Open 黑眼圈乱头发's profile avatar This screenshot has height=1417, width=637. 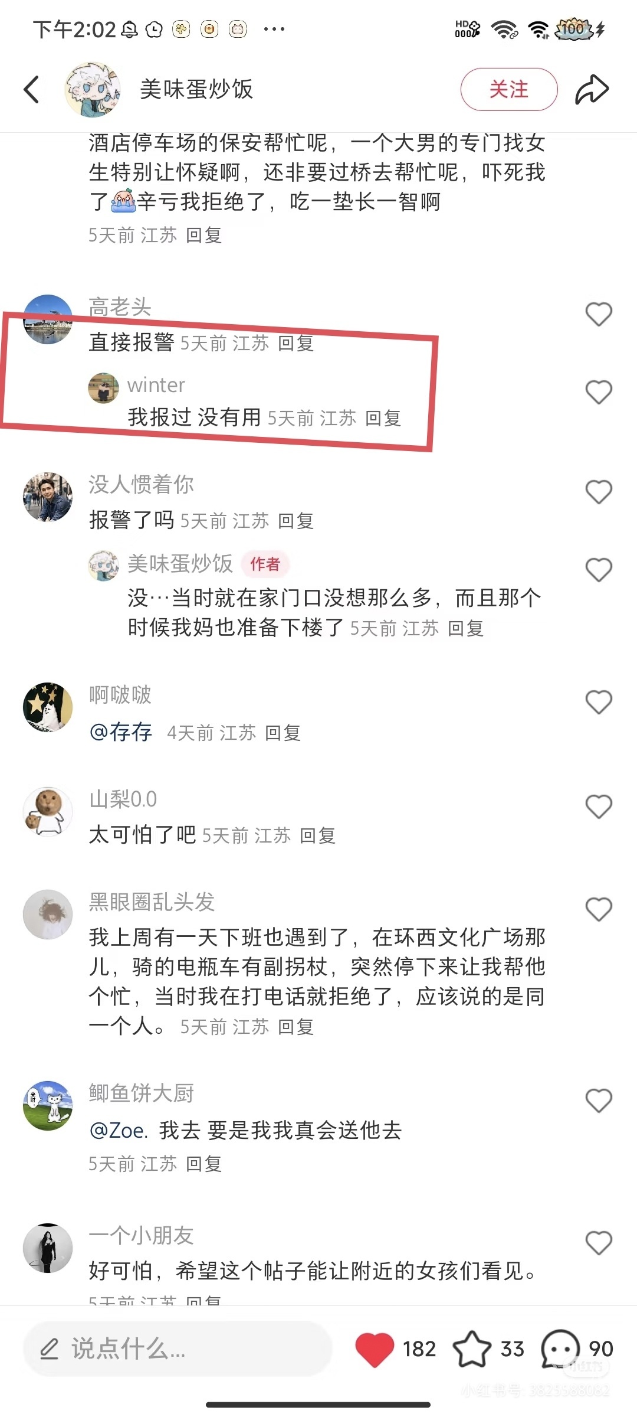[x=48, y=914]
